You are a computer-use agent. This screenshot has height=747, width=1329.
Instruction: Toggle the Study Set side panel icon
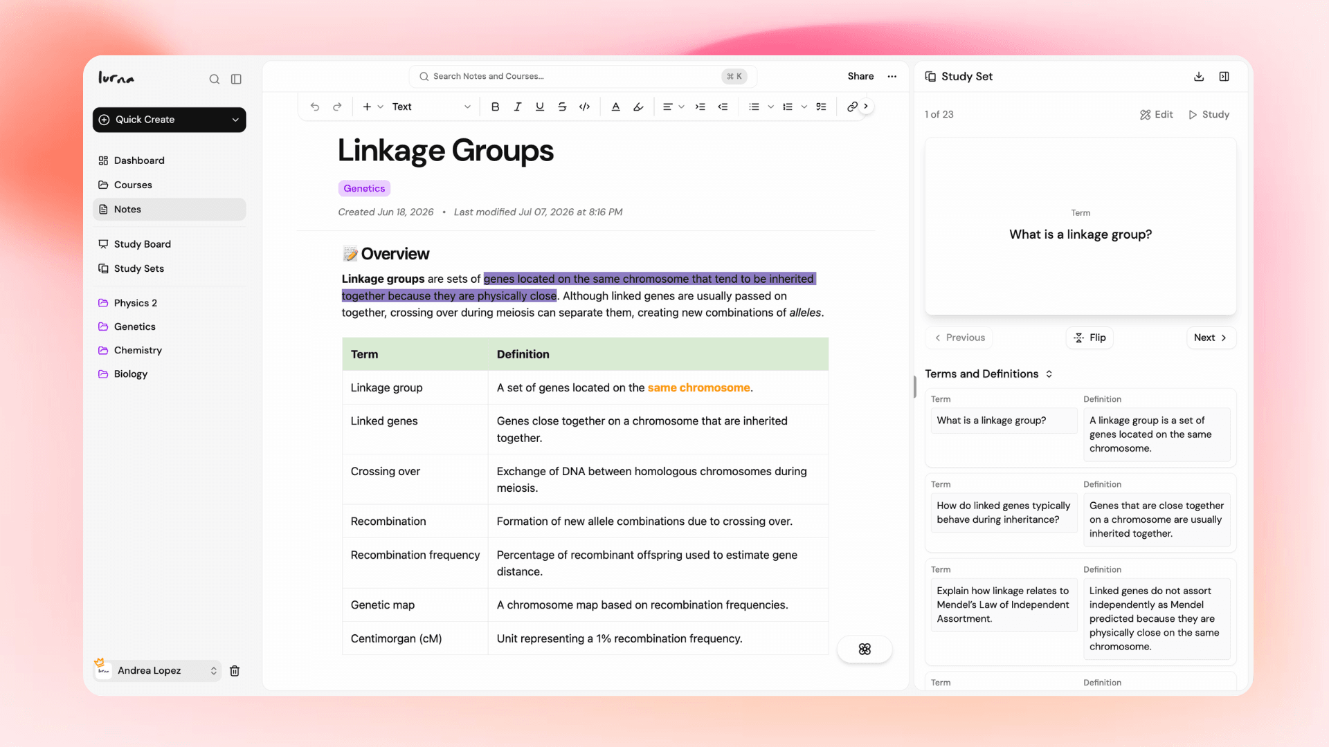coord(1224,76)
